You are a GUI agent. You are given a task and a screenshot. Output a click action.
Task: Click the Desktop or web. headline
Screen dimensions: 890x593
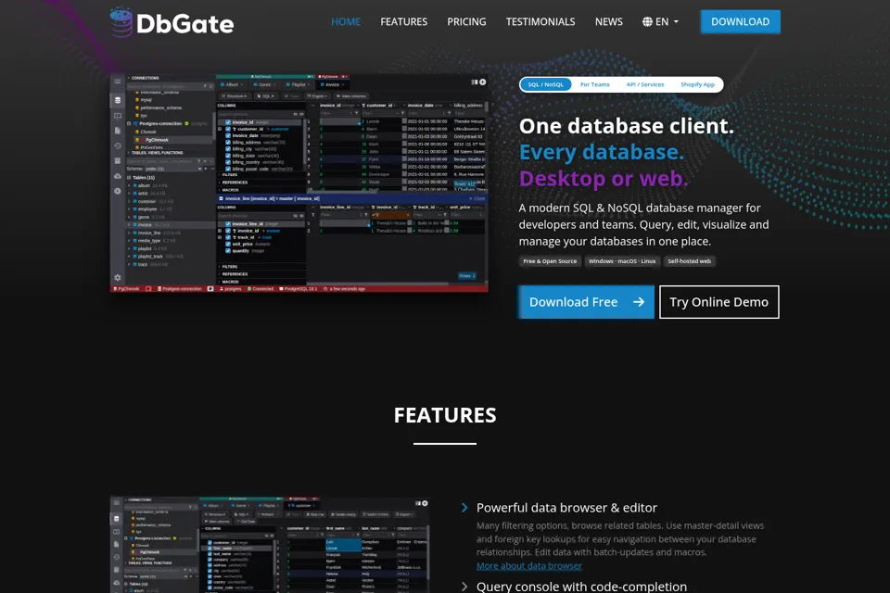[x=604, y=179]
